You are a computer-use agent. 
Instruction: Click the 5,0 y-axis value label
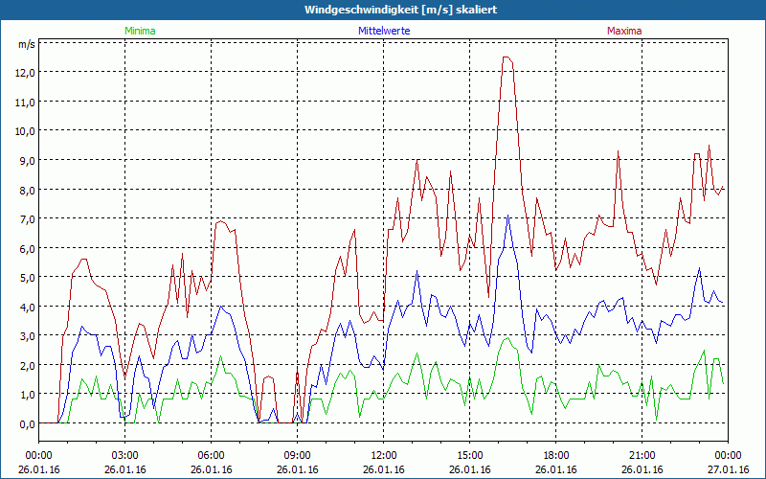coord(24,277)
